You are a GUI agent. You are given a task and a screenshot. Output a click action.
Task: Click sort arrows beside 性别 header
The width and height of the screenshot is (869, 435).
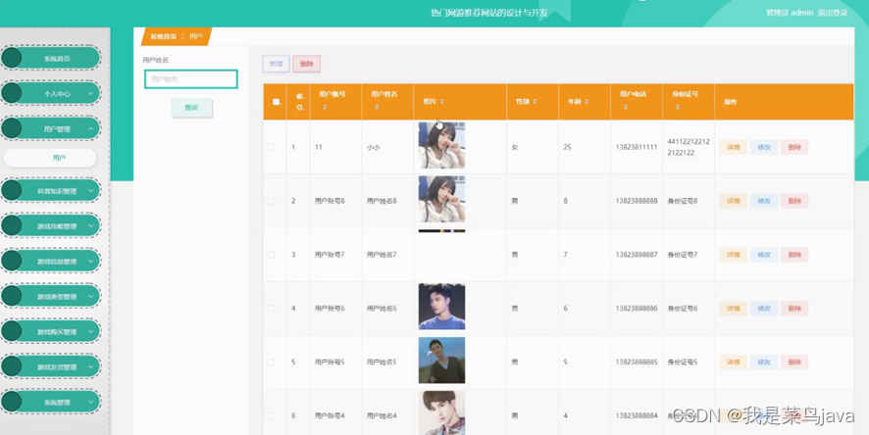click(x=535, y=102)
